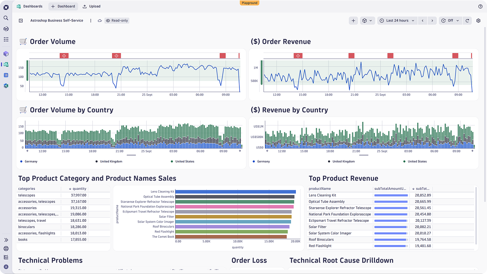Click the Upload menu item
Viewport: 487px width, 274px height.
[91, 6]
